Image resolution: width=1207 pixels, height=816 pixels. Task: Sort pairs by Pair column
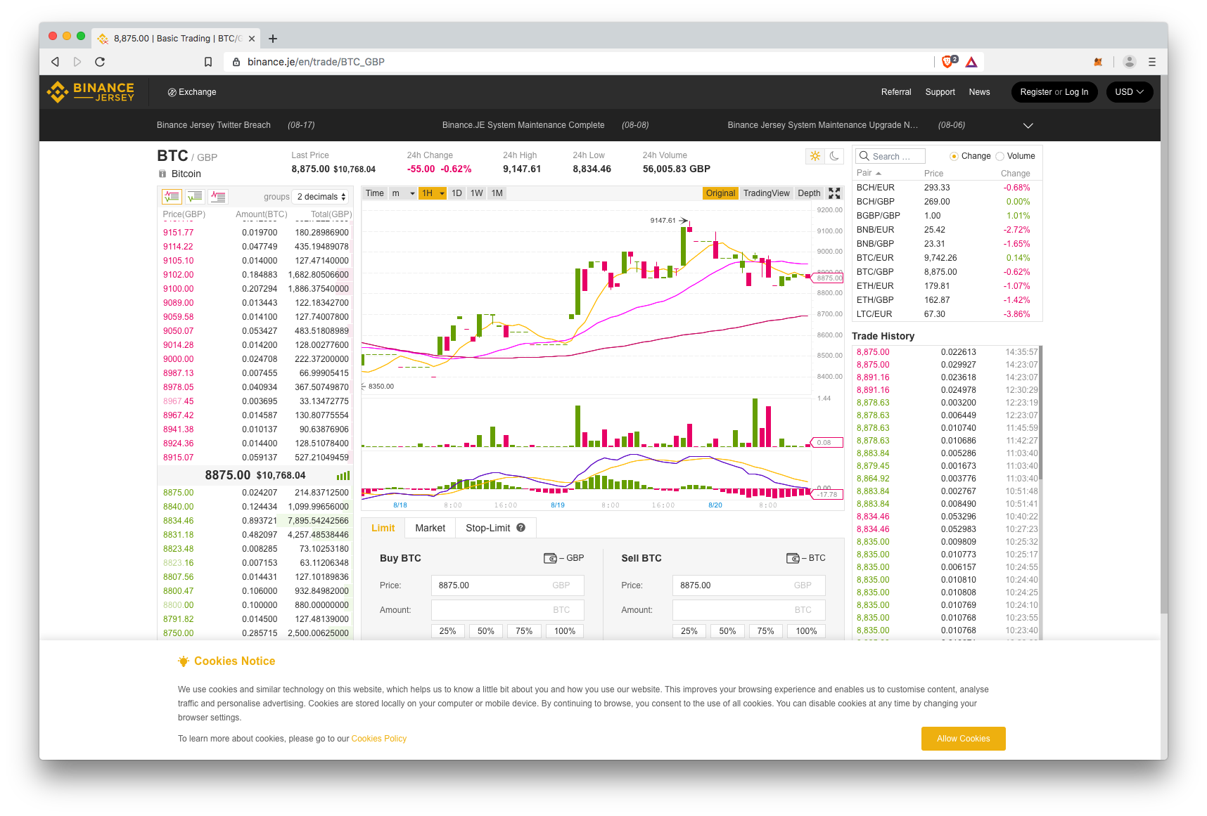coord(869,173)
